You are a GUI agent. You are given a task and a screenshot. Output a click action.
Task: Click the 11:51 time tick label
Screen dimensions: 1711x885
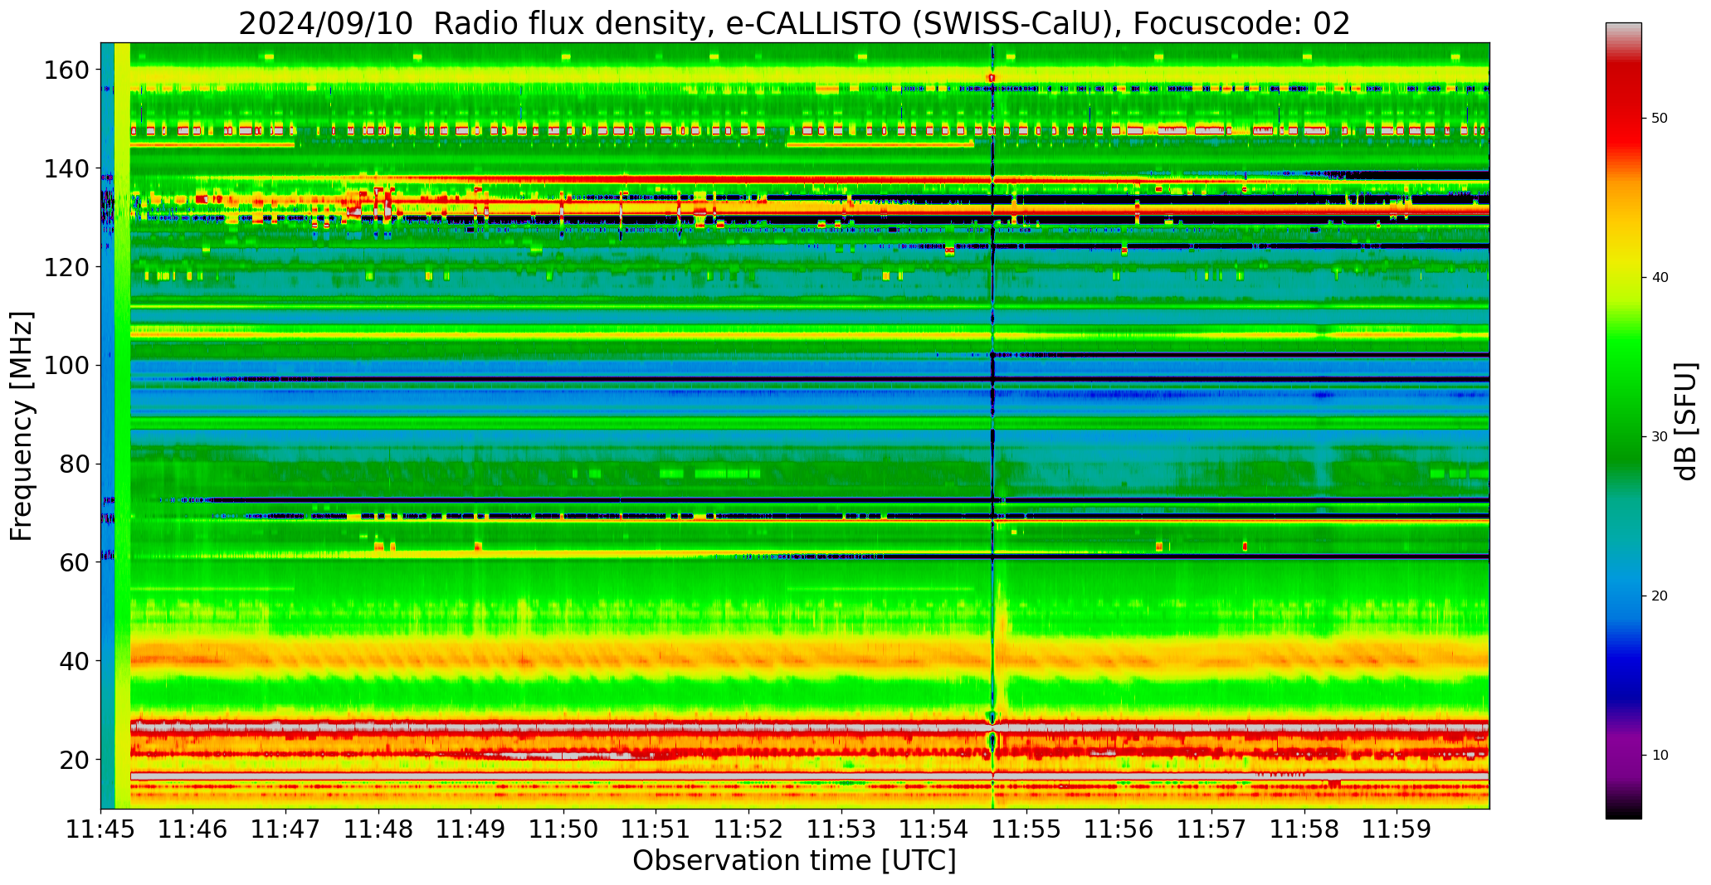point(656,829)
